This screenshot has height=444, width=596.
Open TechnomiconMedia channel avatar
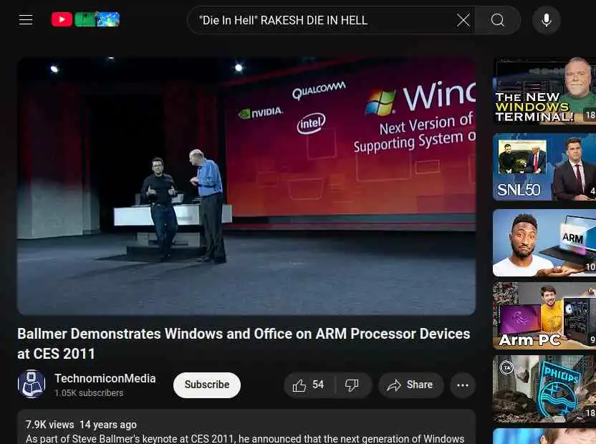point(32,384)
